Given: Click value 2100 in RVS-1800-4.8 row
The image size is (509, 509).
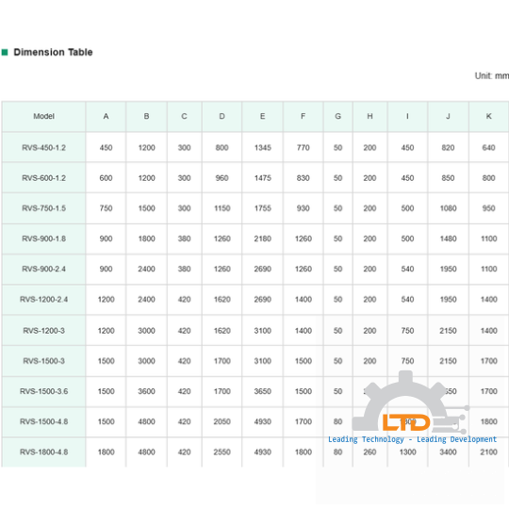Looking at the screenshot, I should click(488, 452).
